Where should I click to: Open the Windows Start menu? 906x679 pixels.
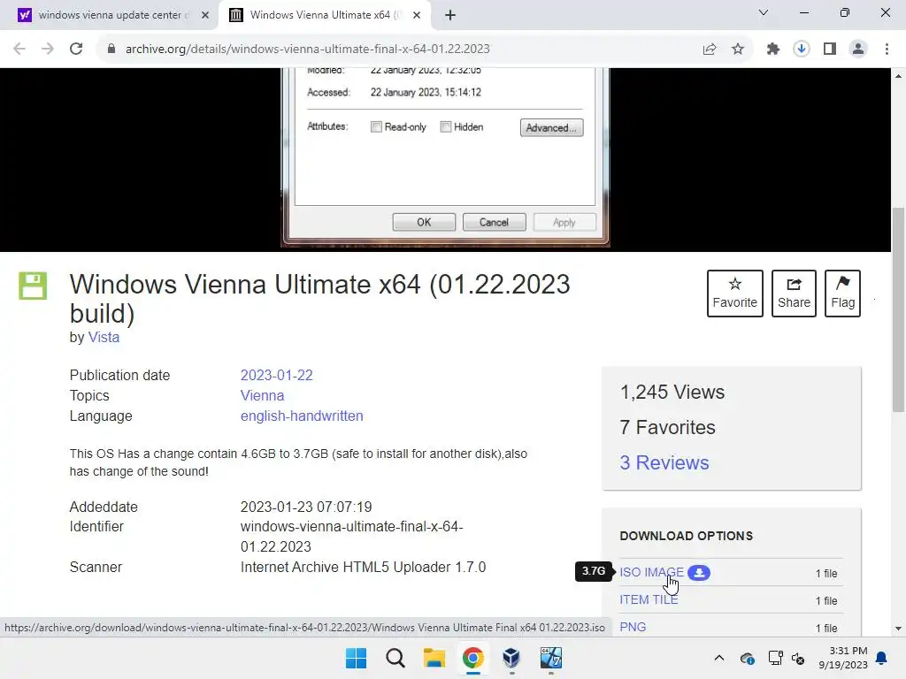[x=356, y=658]
